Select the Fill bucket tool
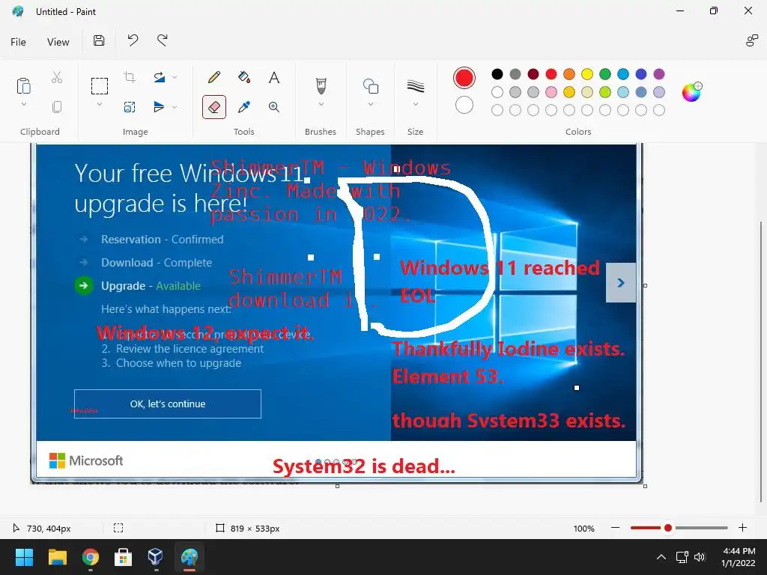The height and width of the screenshot is (575, 767). [244, 77]
